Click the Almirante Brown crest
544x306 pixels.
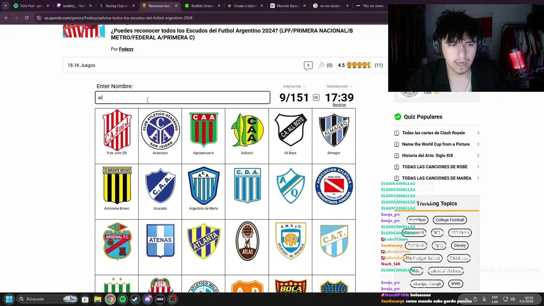pyautogui.click(x=117, y=186)
